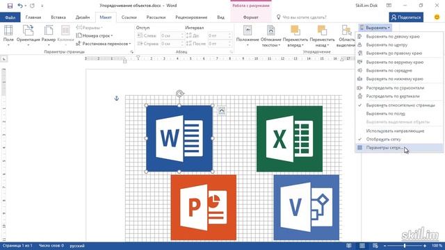The height and width of the screenshot is (250, 445).
Task: Expand the Номера строк dropdown
Action: pos(95,35)
